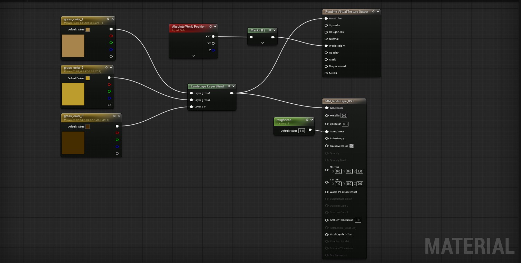Click the XYZ output pin of Absolute World Position

[x=214, y=36]
